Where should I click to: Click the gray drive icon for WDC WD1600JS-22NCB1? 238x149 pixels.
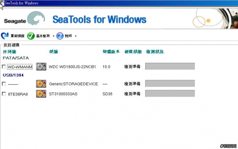41,67
